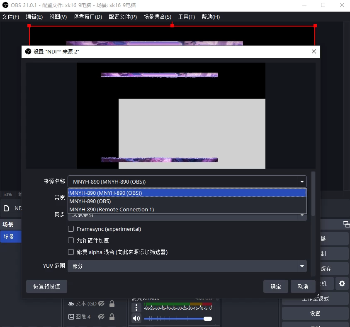
Task: Expand the YUV 范围 dropdown arrow
Action: [302, 266]
